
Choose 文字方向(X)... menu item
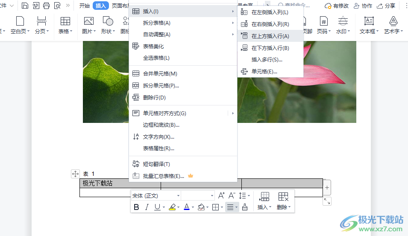[183, 137]
